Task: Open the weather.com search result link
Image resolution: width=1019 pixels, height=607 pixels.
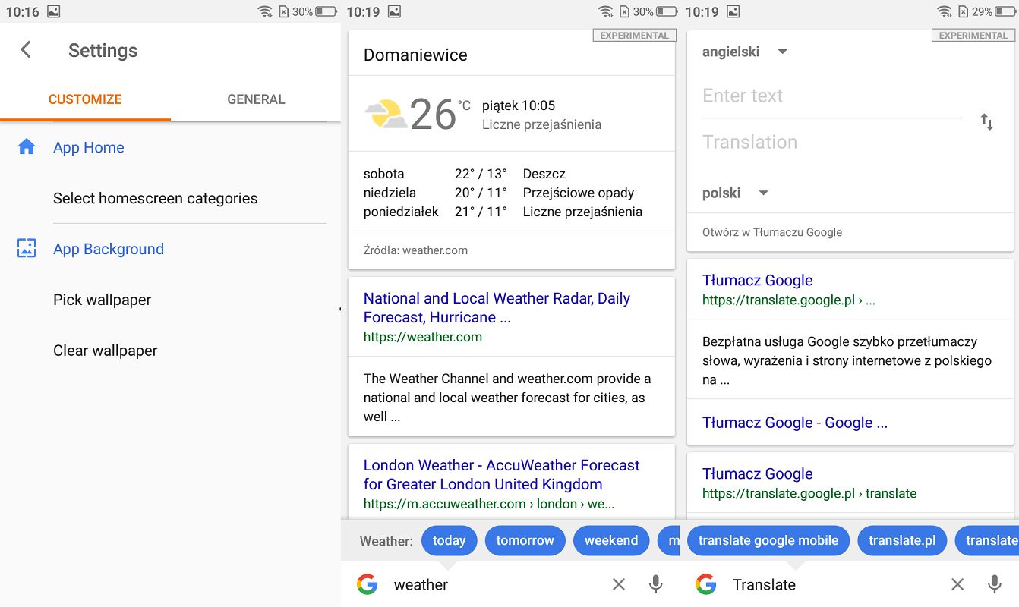Action: [497, 308]
